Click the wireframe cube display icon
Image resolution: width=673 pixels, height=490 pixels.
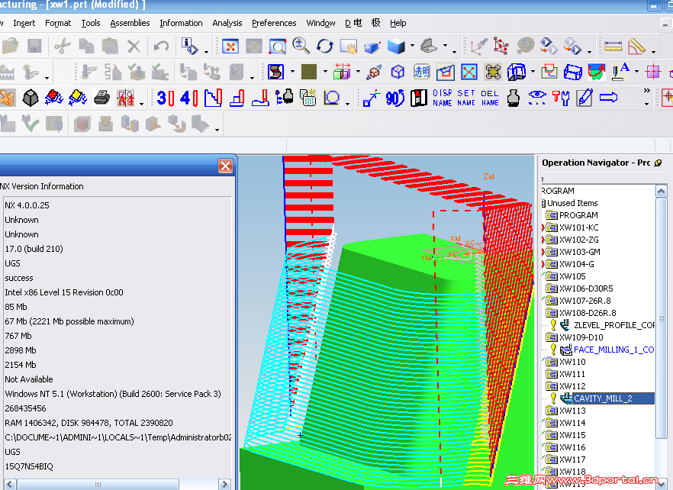coord(517,72)
